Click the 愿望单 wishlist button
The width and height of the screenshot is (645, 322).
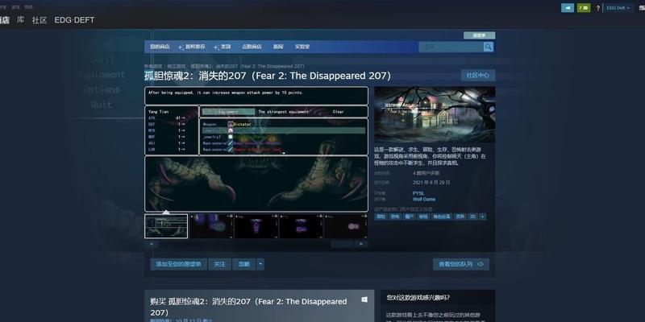pos(479,35)
